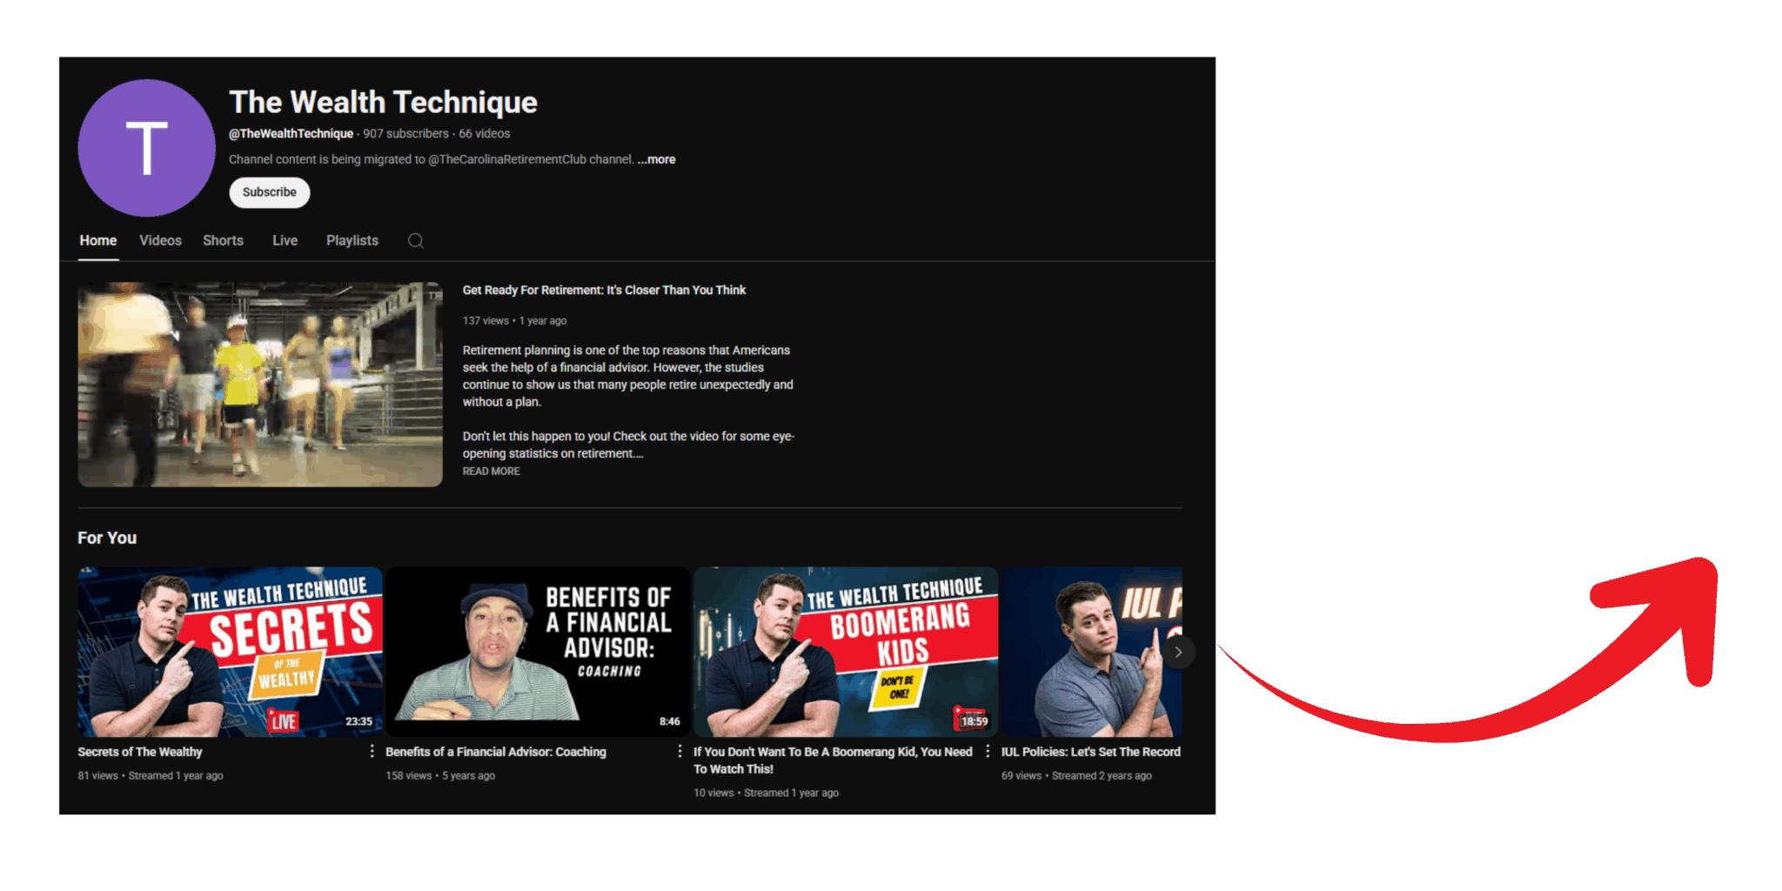
Task: Open the purple T channel avatar
Action: coord(147,148)
